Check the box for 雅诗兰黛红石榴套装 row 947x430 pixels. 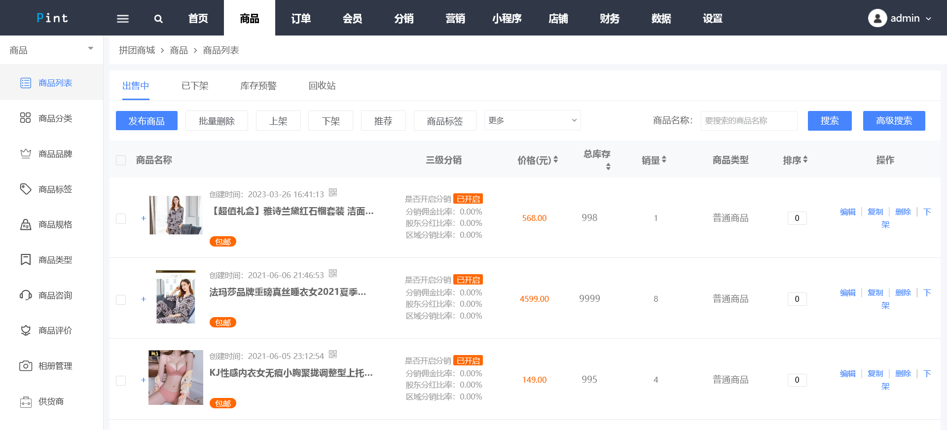pyautogui.click(x=121, y=218)
